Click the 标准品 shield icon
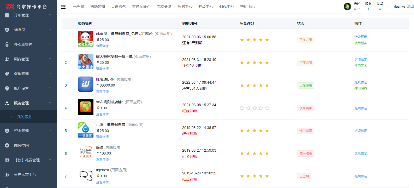This screenshot has width=414, height=188. [x=7, y=30]
